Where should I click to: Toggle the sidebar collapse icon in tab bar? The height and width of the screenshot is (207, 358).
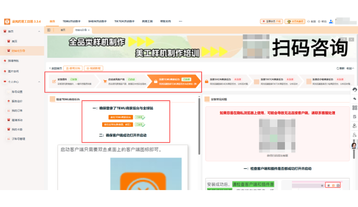[x=49, y=30]
